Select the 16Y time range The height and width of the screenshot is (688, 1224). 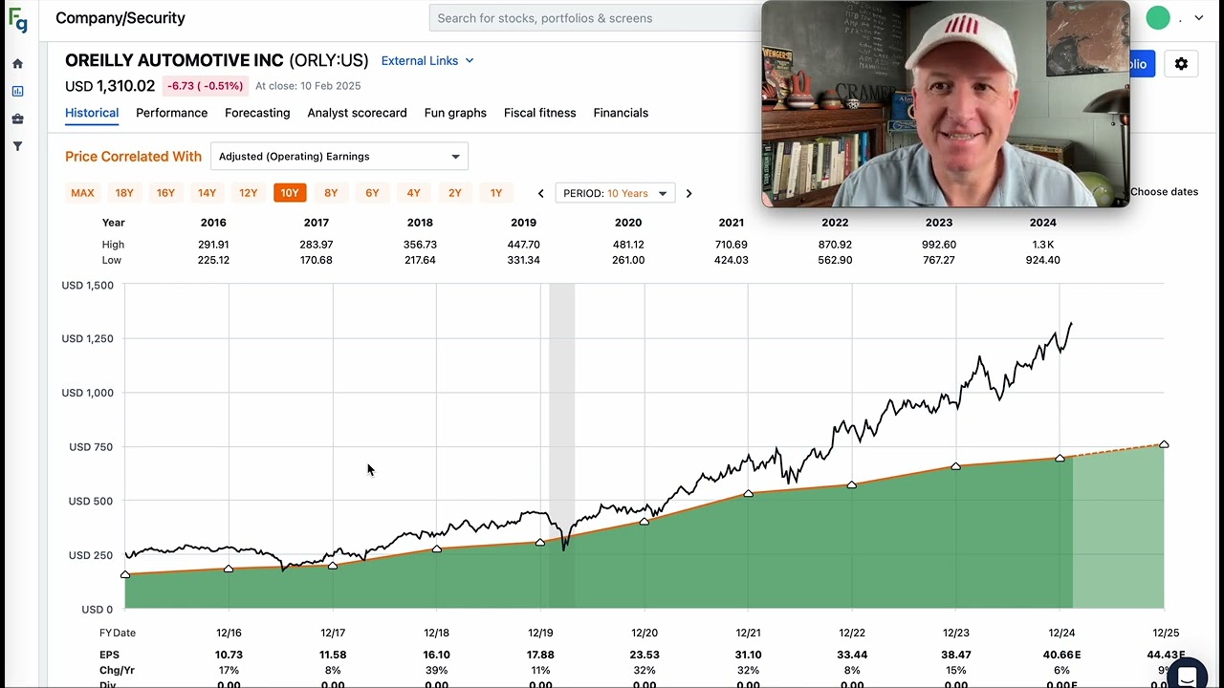(165, 193)
